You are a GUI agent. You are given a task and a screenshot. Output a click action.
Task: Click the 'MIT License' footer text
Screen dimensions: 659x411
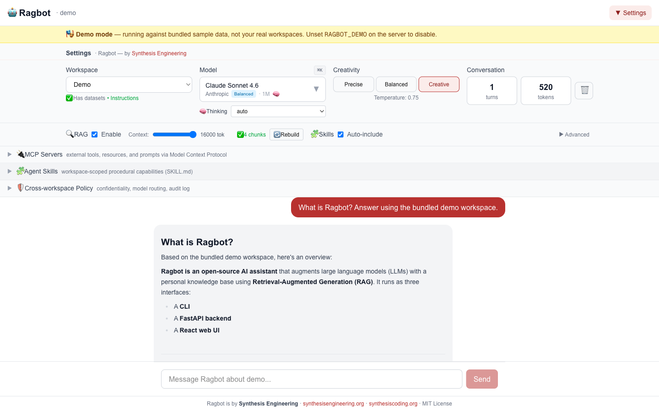point(437,404)
